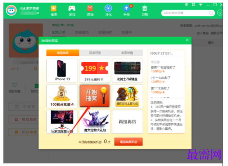
Task: Select the 交易失败 tab in background
Action: pos(105,32)
